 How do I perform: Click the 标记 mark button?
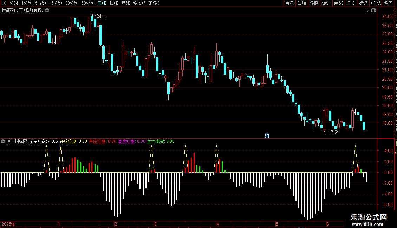tap(363, 3)
